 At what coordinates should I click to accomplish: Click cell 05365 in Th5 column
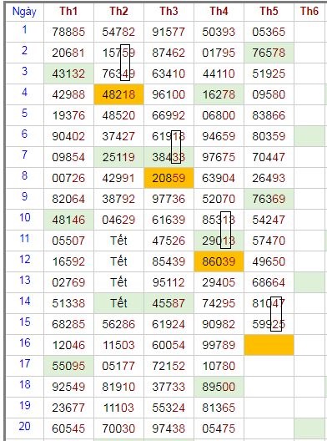269,32
